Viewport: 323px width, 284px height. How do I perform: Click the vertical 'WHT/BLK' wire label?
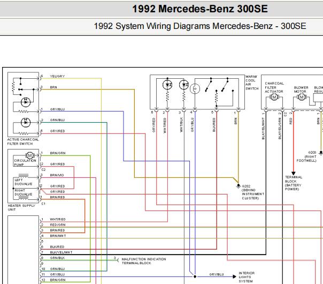[x=181, y=125]
